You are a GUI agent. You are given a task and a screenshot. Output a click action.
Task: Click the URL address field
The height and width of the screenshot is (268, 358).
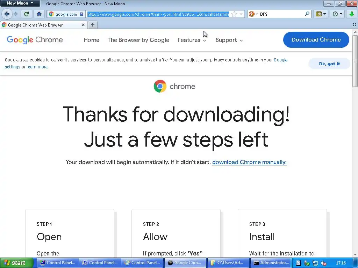(x=158, y=14)
